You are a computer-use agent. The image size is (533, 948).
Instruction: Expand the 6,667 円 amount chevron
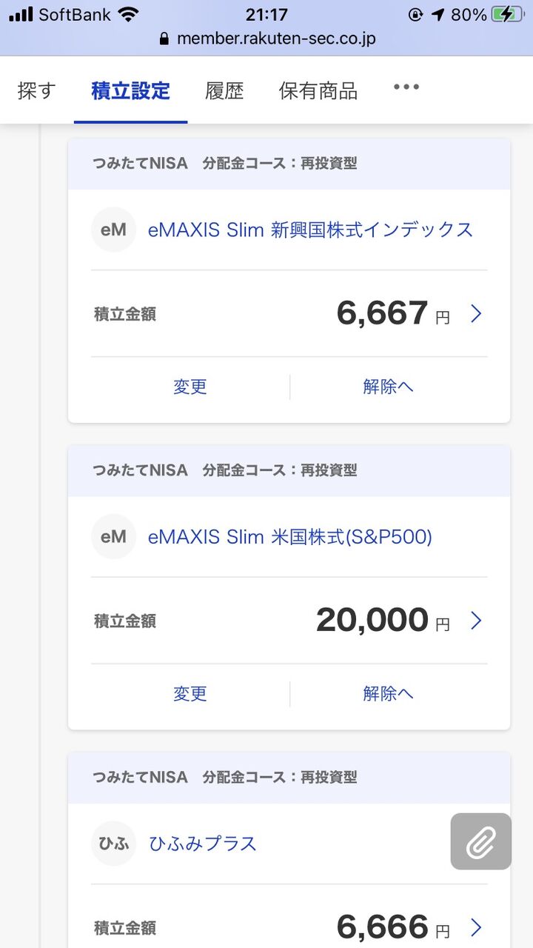(x=476, y=314)
